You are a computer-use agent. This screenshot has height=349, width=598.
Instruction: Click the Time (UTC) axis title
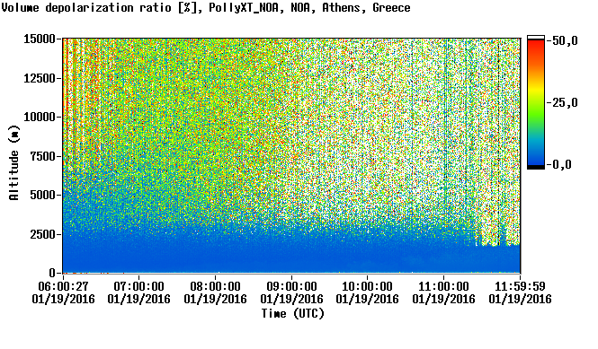292,314
